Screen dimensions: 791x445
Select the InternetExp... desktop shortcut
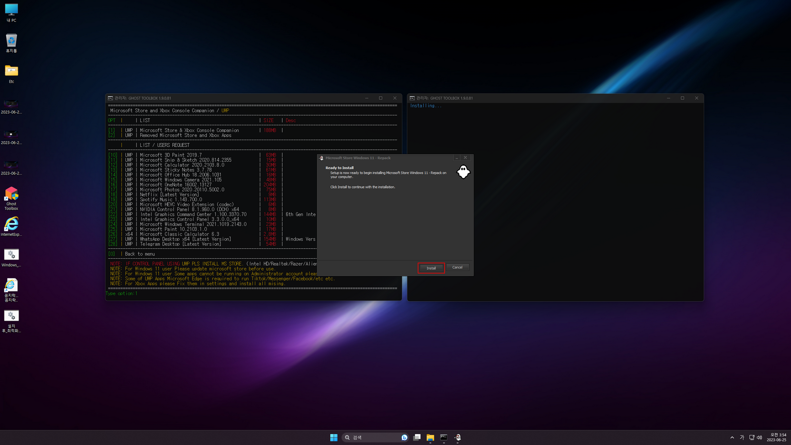[11, 227]
